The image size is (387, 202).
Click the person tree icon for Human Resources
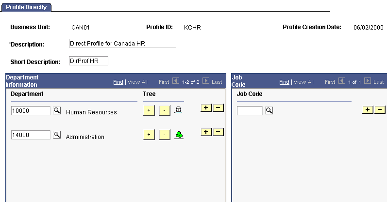[x=178, y=110]
